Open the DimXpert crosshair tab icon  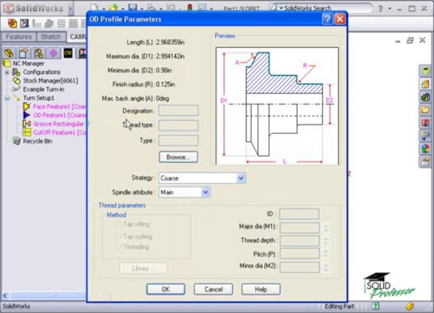(x=53, y=53)
